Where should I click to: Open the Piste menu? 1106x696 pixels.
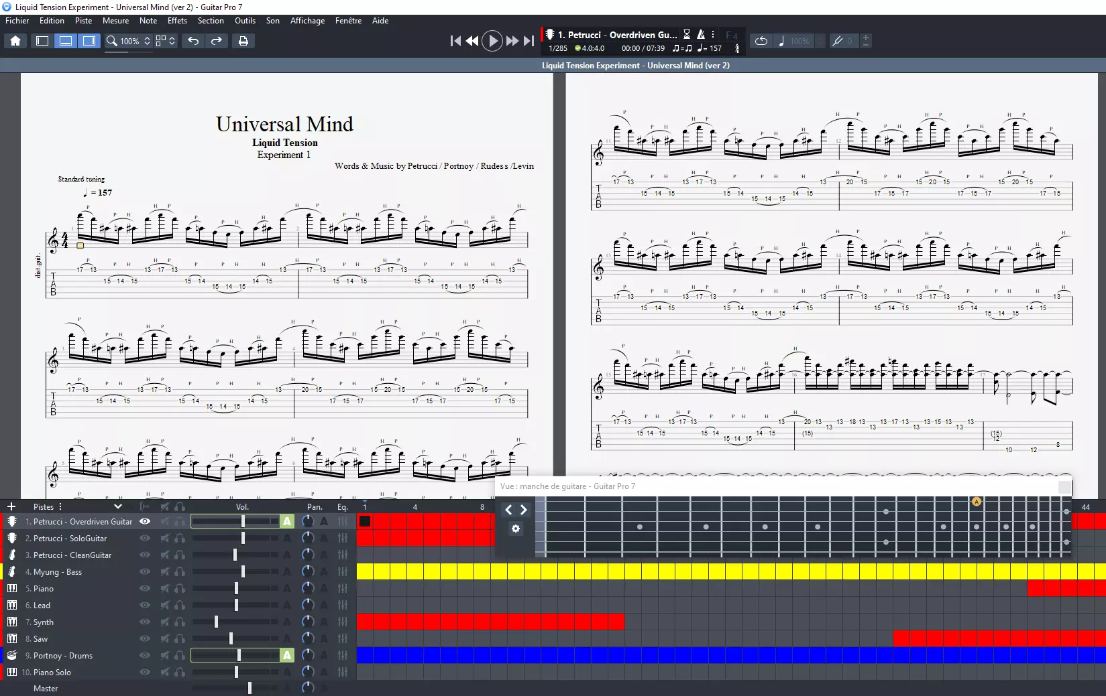(84, 21)
